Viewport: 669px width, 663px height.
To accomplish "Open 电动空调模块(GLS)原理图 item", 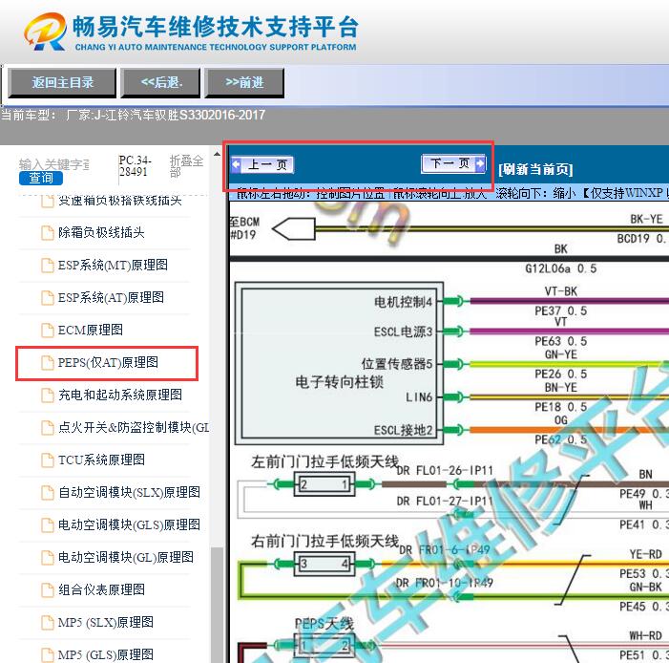I will click(129, 524).
